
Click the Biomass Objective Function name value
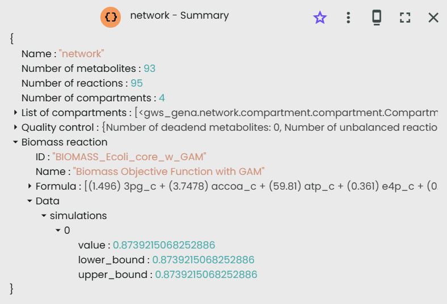[168, 172]
